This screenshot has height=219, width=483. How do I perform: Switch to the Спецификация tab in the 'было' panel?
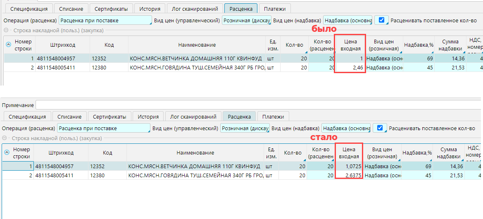tap(29, 9)
